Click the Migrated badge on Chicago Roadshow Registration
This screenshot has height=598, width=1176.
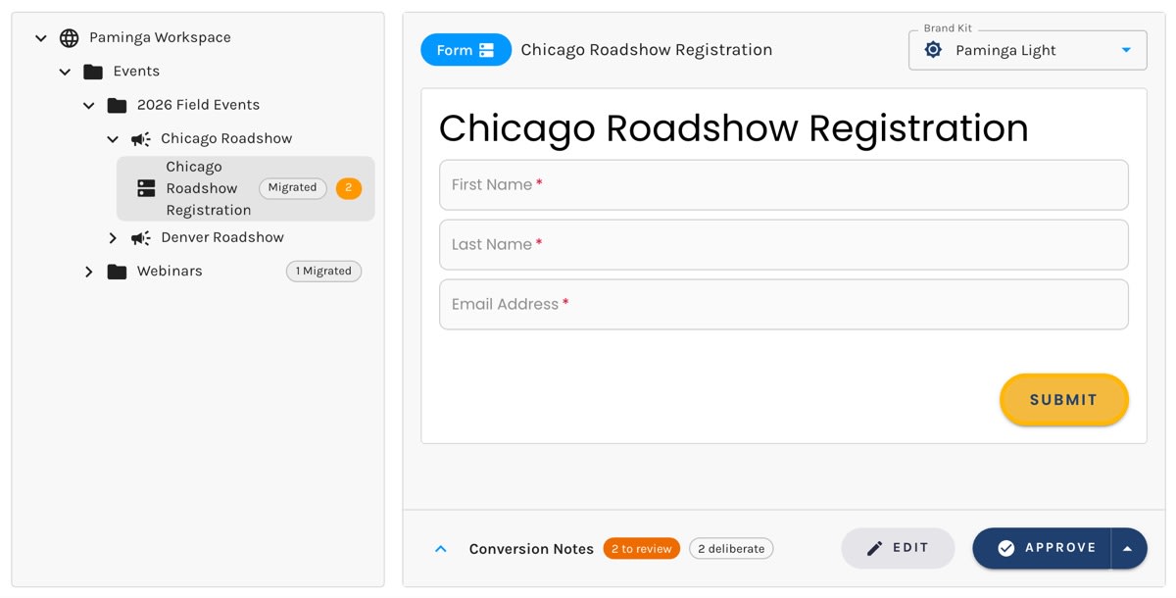tap(292, 188)
